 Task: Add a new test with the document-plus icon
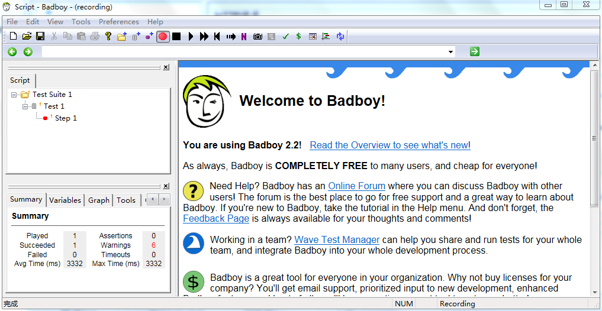point(136,37)
